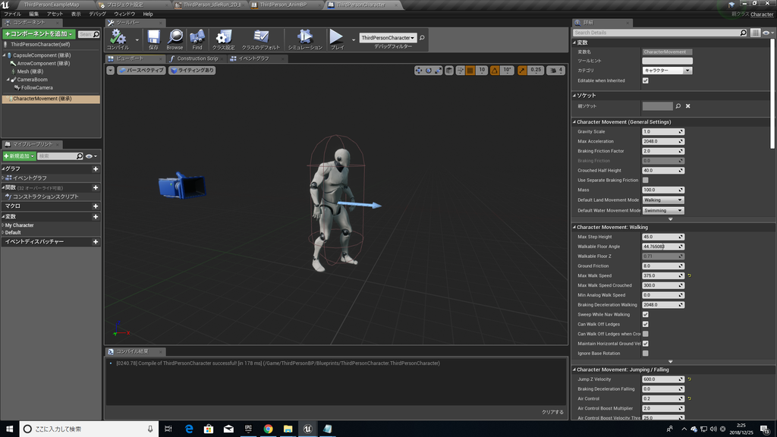Switch to the イベントグラフ tab
Viewport: 777px width, 437px height.
(253, 58)
